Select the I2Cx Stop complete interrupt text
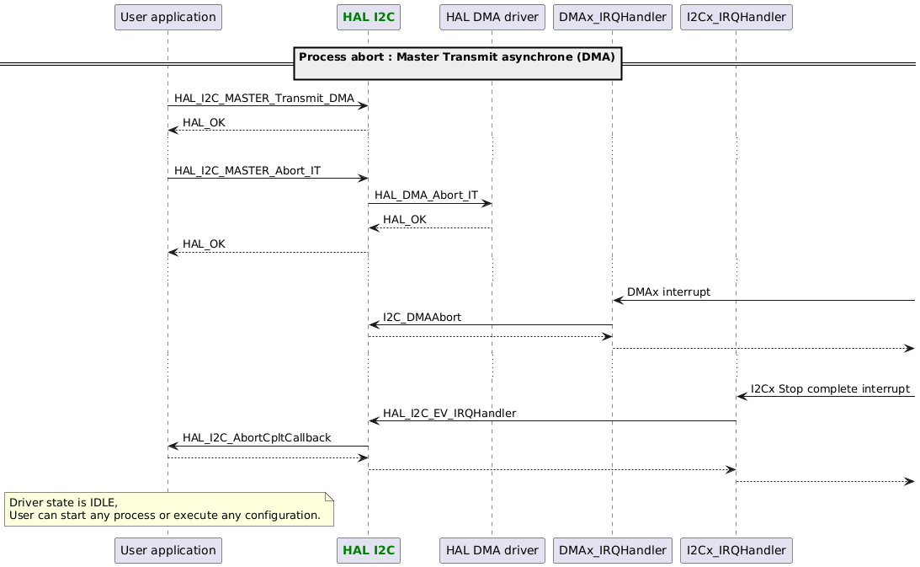The width and height of the screenshot is (920, 567). coord(828,389)
